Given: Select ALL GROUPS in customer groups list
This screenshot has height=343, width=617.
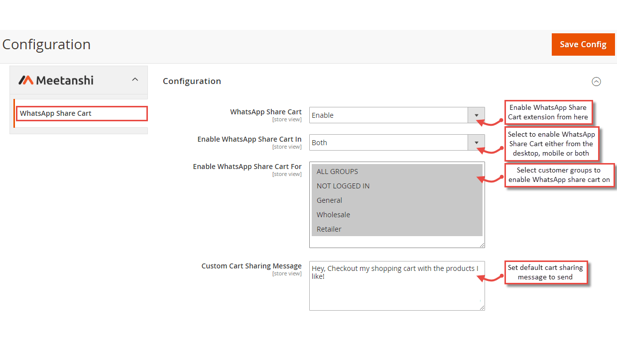Looking at the screenshot, I should coord(397,171).
